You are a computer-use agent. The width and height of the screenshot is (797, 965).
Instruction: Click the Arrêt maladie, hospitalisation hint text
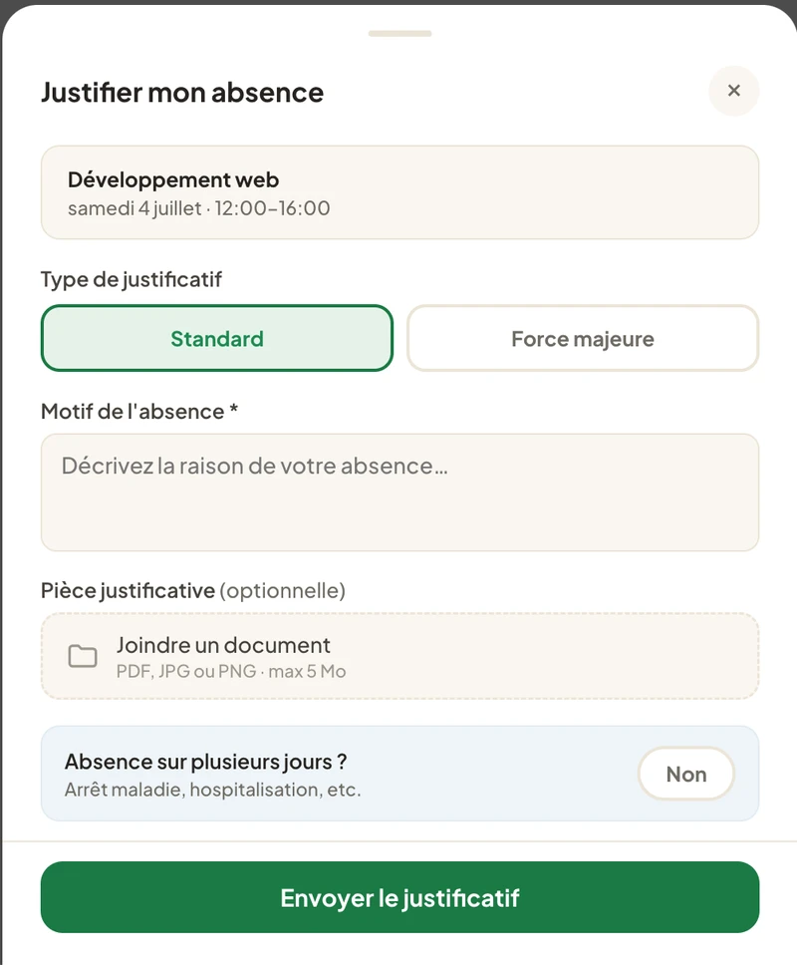click(213, 790)
